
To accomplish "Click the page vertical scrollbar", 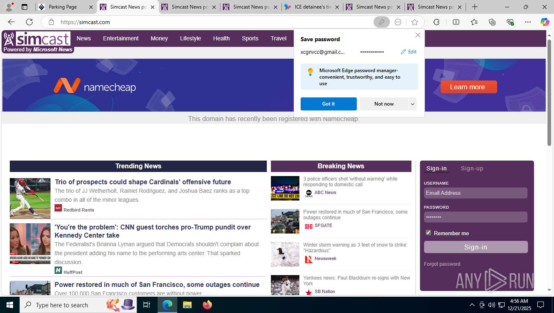I will click(549, 92).
